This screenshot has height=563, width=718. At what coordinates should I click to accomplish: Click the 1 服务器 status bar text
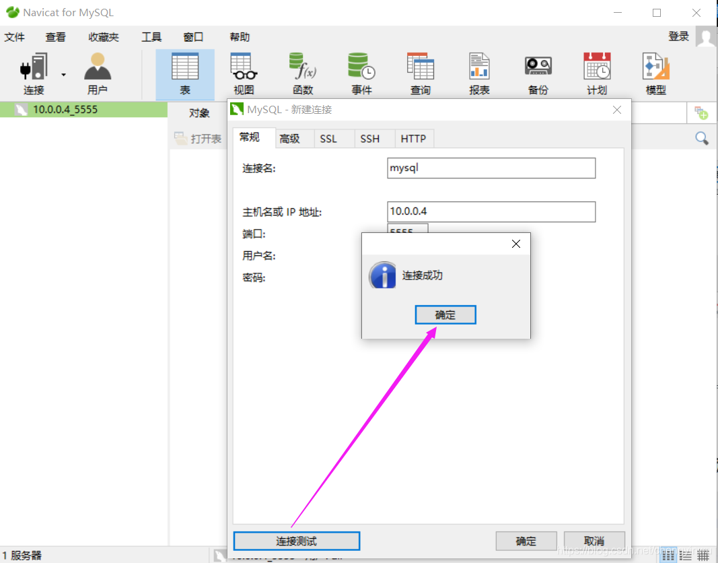[22, 556]
